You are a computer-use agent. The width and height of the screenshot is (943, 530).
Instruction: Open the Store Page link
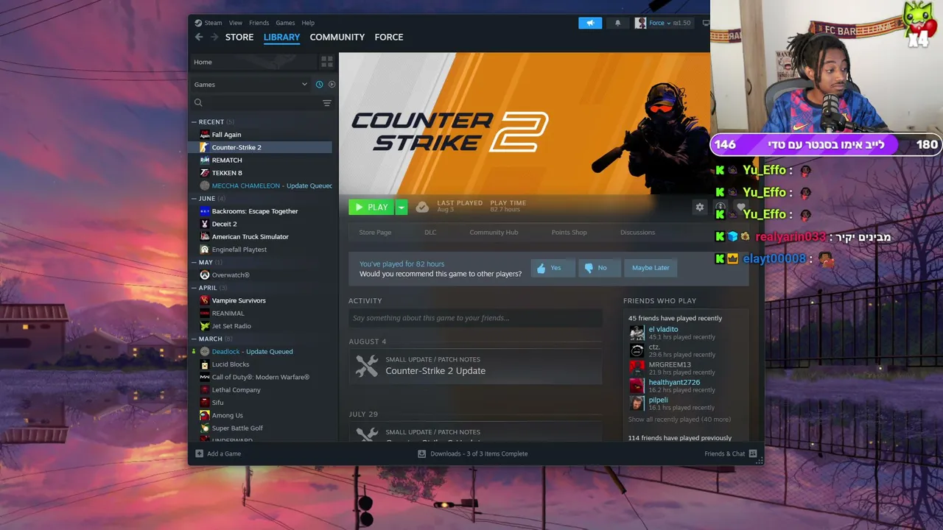pos(375,233)
